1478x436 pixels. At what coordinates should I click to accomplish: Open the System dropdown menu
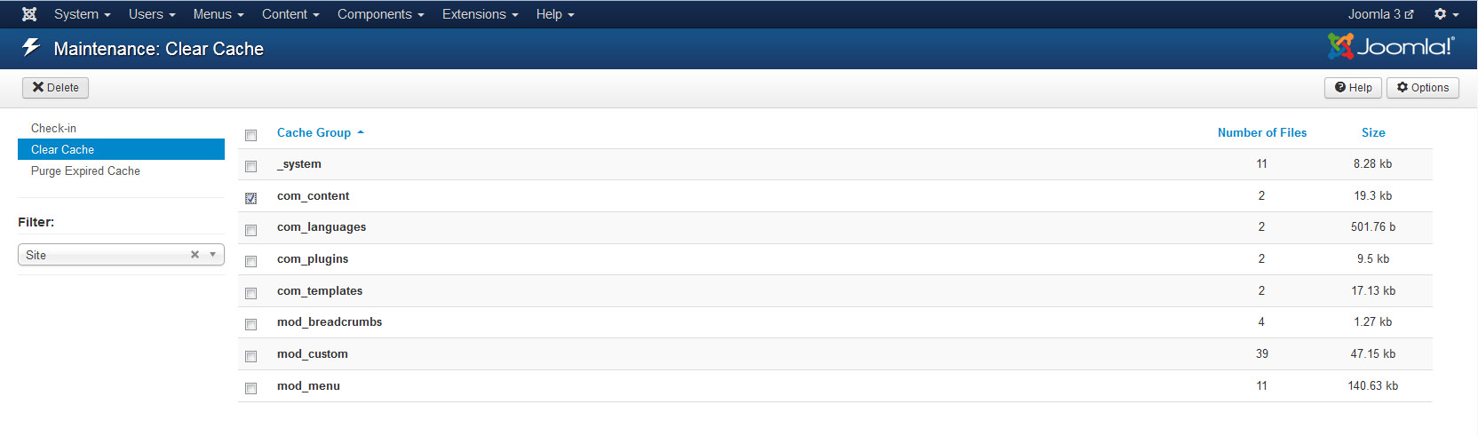82,14
